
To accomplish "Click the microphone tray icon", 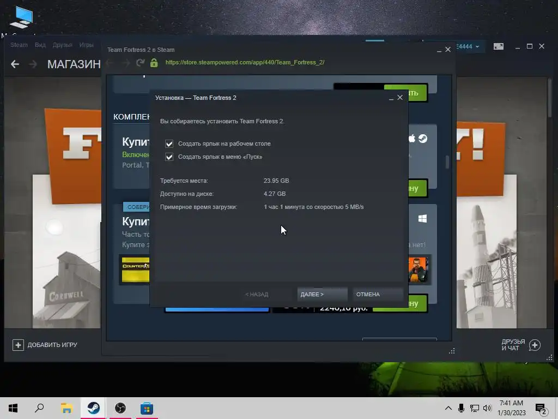I will [461, 408].
